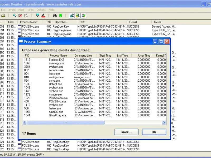Sort the summary by the PID column header
This screenshot has height=158, width=211.
point(35,56)
